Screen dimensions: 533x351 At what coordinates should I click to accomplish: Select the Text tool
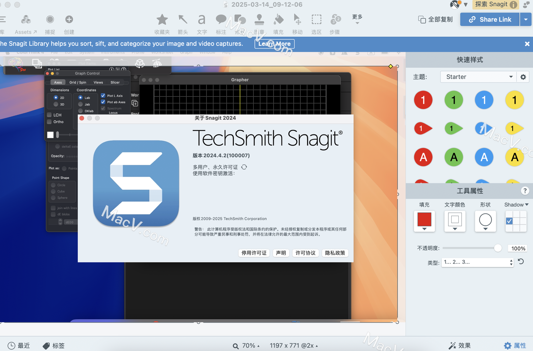click(x=202, y=20)
